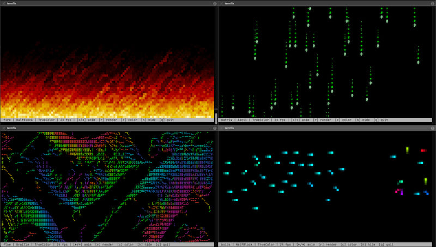Click the 'fire' animation name in status bar
Viewport: 436px width, 247px height.
7,120
